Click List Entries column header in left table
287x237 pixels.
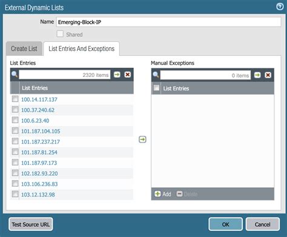click(x=76, y=88)
